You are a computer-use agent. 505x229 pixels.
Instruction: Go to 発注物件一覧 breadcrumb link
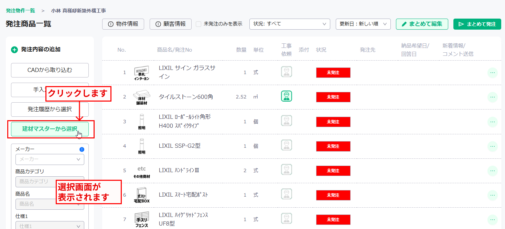tap(20, 11)
